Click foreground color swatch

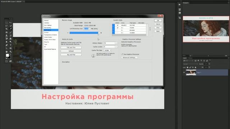(x=7, y=55)
